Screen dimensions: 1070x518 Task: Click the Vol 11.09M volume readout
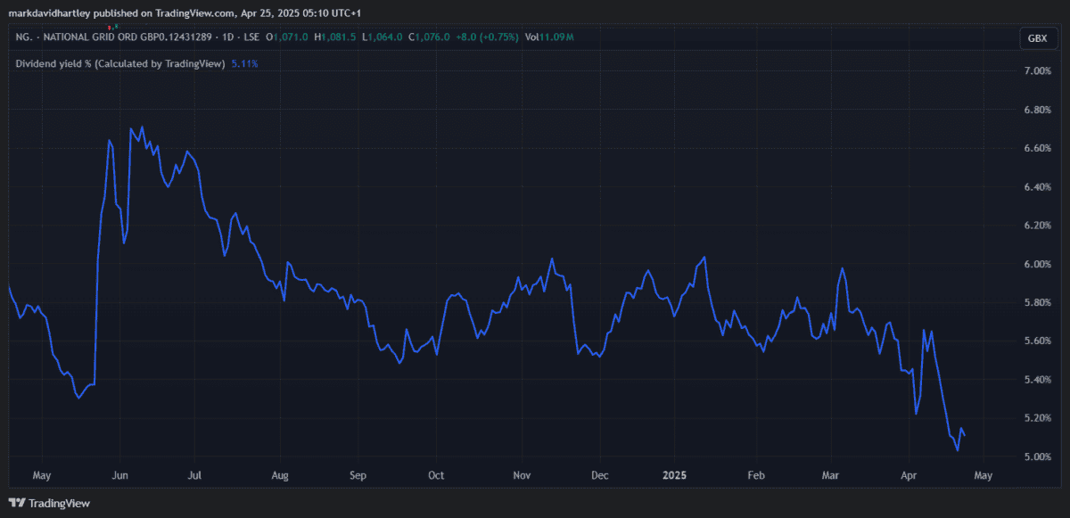pos(548,37)
